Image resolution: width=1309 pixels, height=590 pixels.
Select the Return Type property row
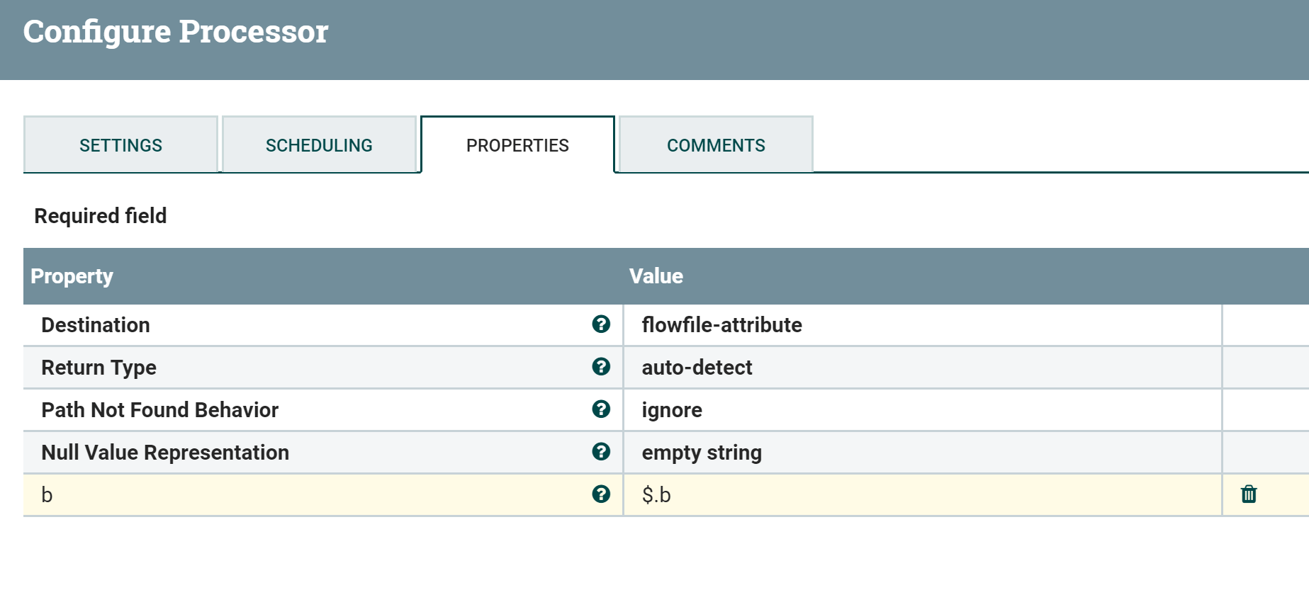coord(99,368)
